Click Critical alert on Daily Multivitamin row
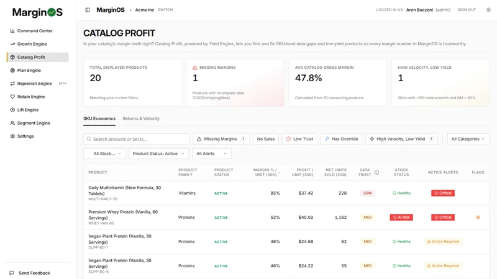 pos(443,193)
